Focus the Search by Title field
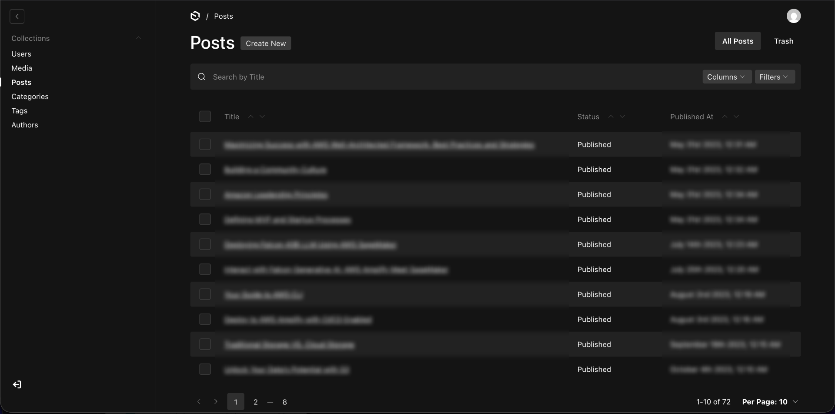The height and width of the screenshot is (414, 835). point(452,77)
